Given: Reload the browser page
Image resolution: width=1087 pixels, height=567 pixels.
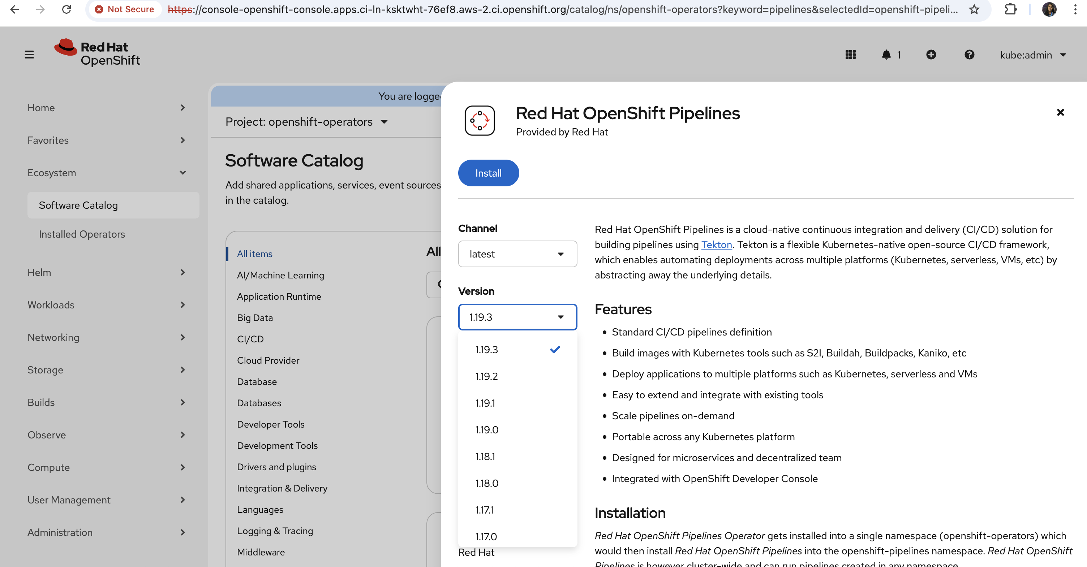Looking at the screenshot, I should [66, 9].
